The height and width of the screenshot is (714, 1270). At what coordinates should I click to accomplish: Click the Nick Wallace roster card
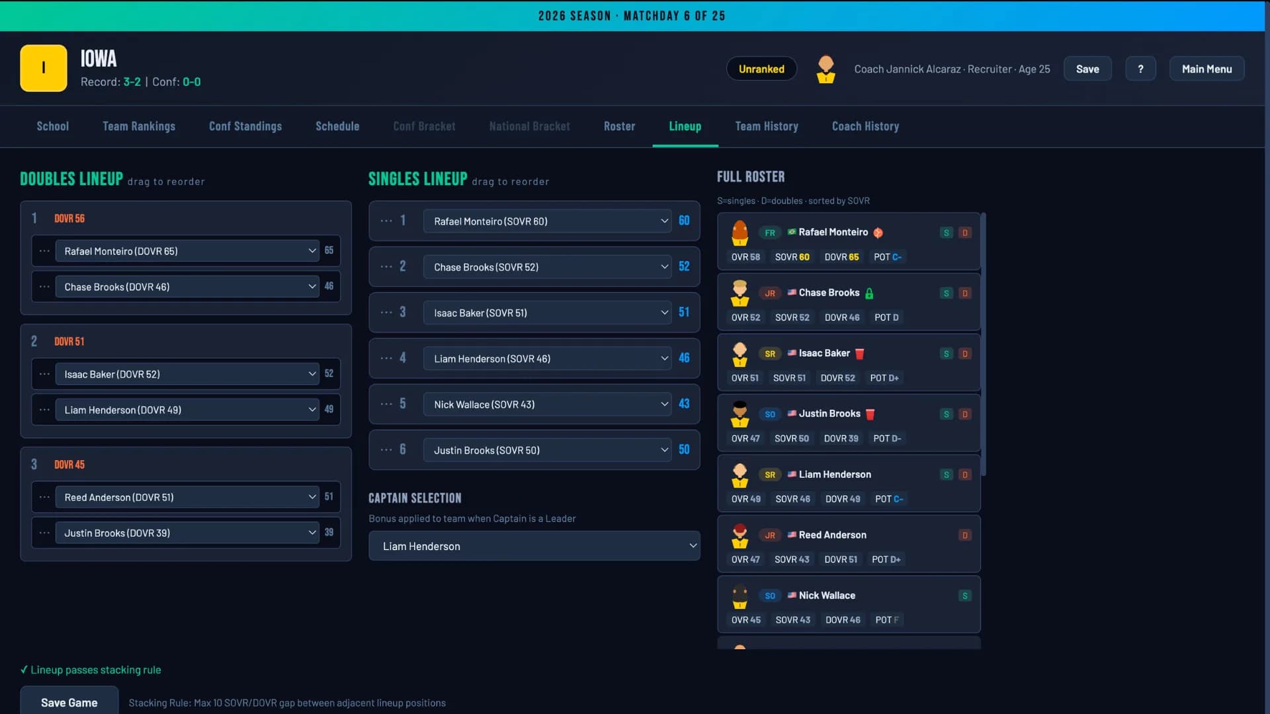point(849,604)
